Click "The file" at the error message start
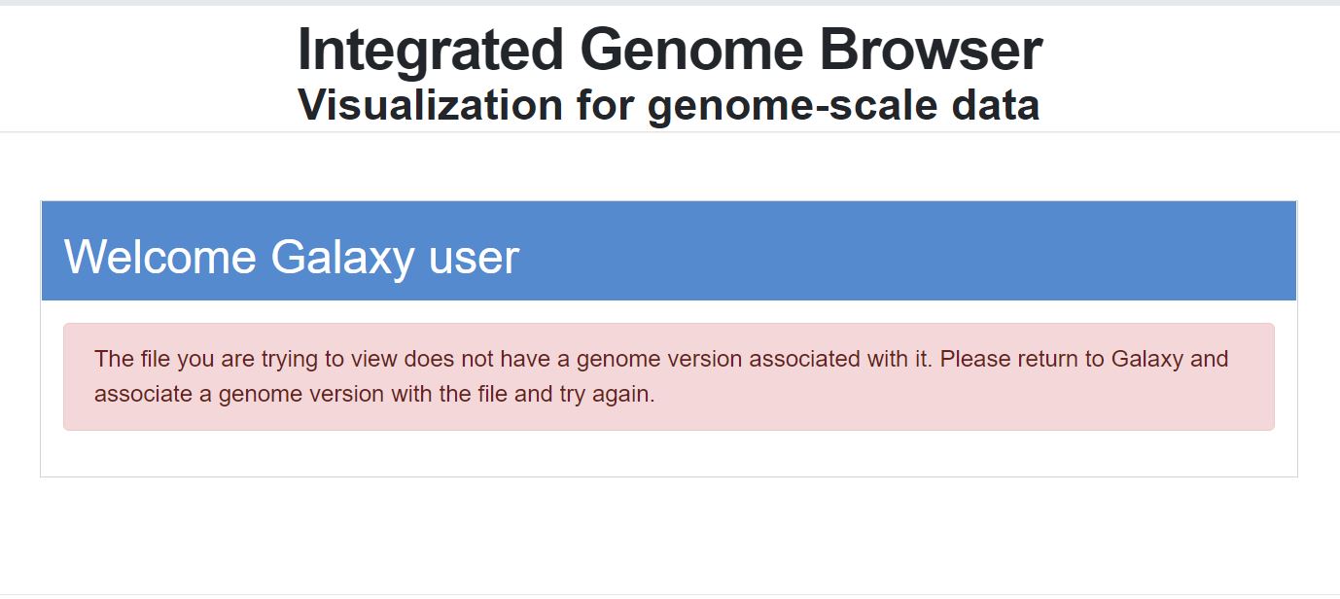The width and height of the screenshot is (1340, 599). coord(132,359)
